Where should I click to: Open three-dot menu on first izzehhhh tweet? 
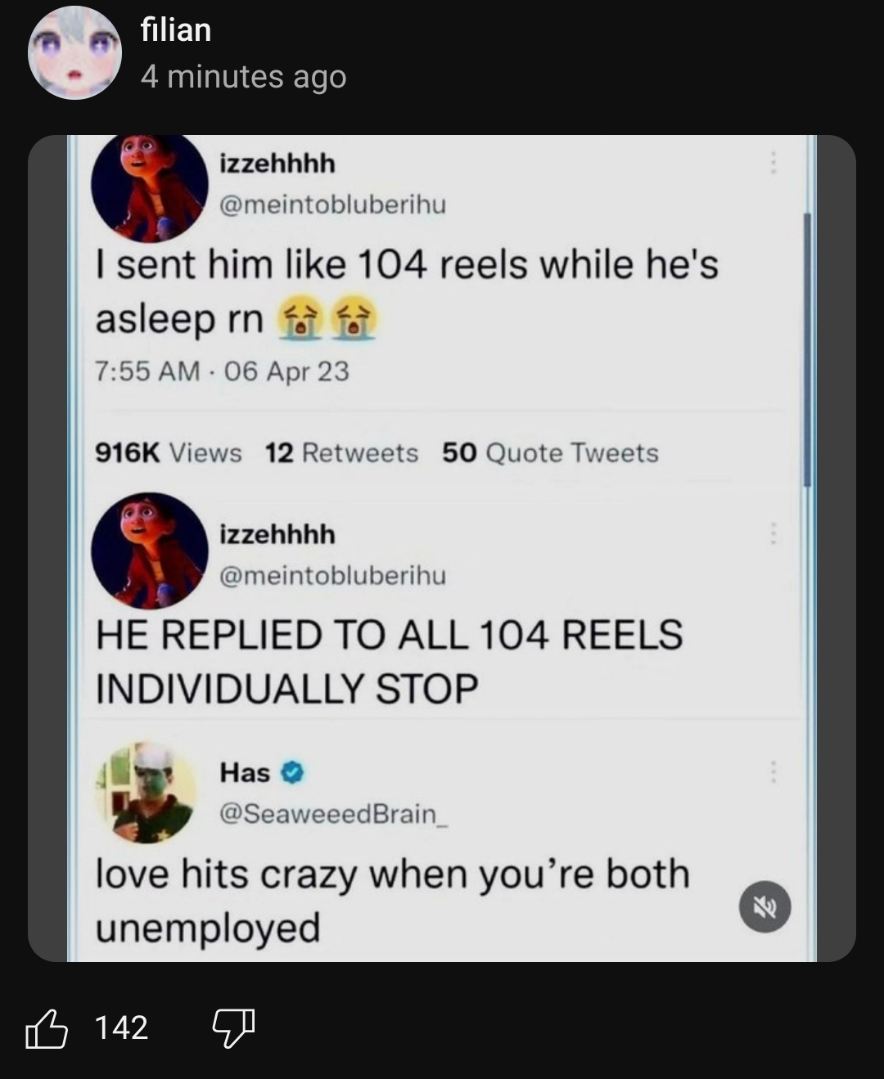click(771, 163)
